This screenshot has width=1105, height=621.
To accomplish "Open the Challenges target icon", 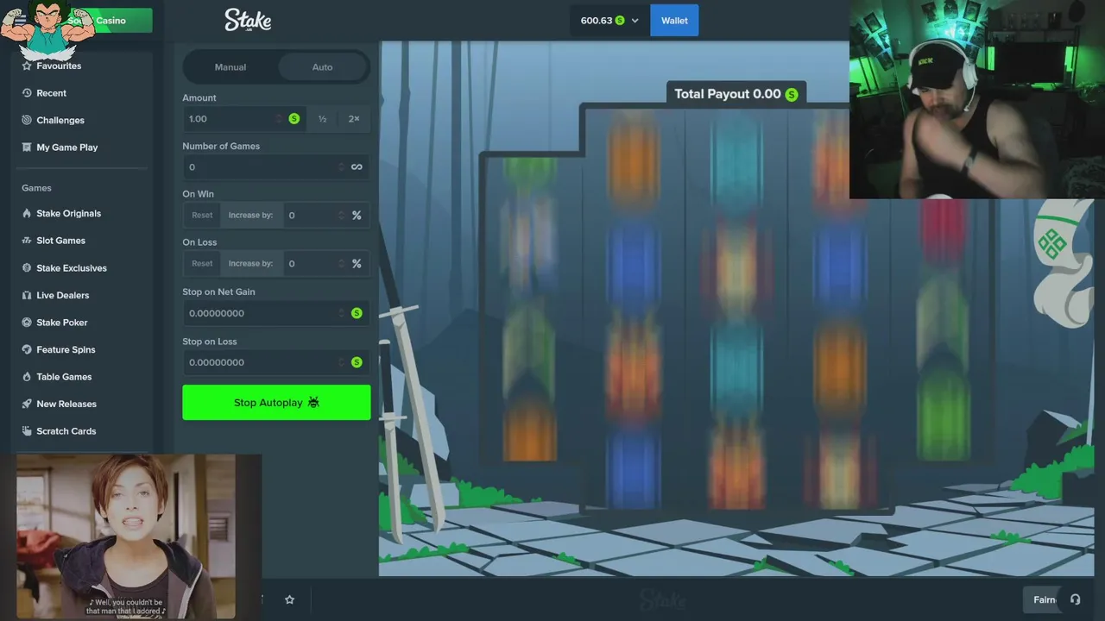I will point(28,120).
